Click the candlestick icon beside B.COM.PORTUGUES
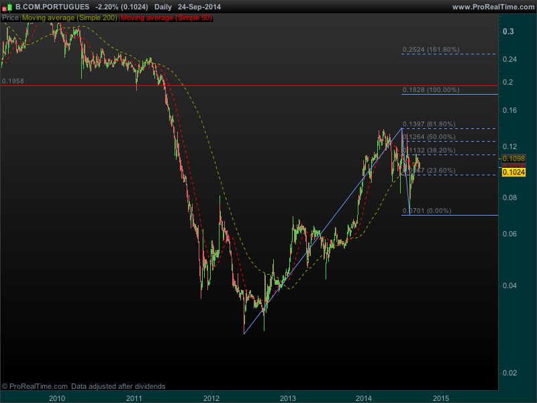 (7, 7)
